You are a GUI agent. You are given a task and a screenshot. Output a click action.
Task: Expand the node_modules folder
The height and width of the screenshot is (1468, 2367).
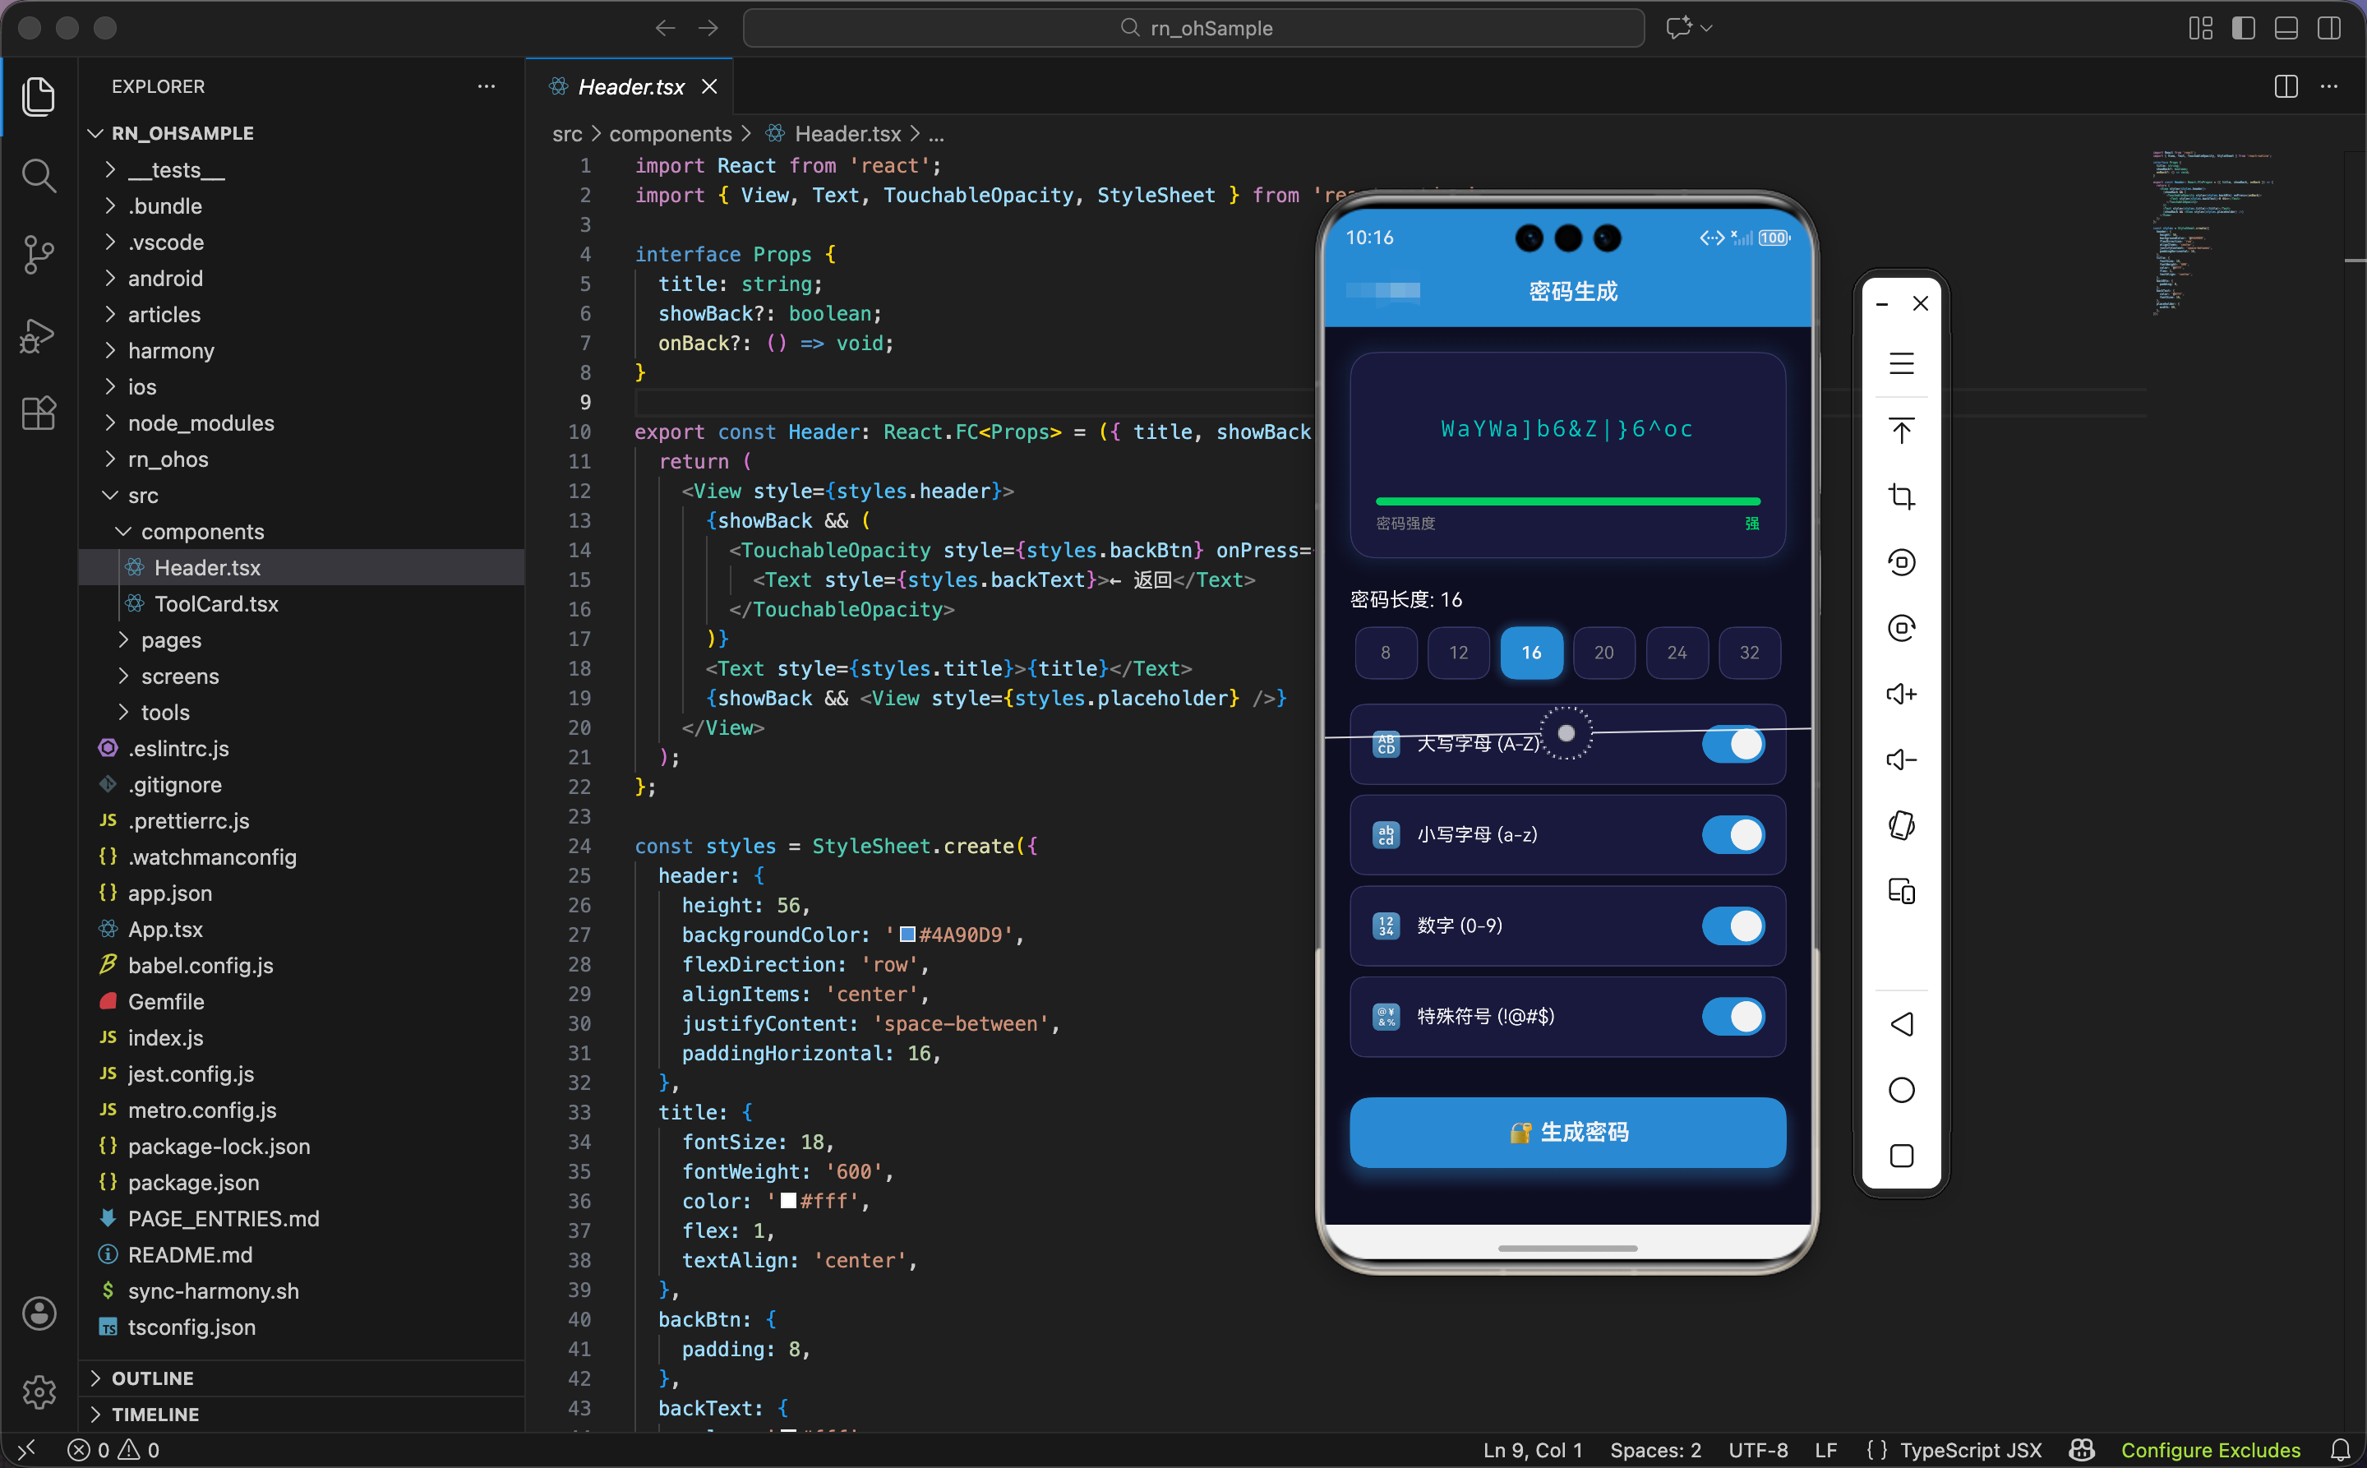coord(201,423)
